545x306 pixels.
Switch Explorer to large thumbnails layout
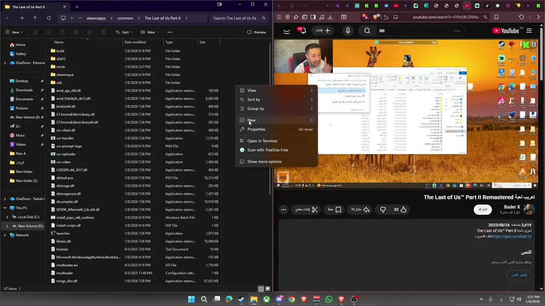click(268, 289)
